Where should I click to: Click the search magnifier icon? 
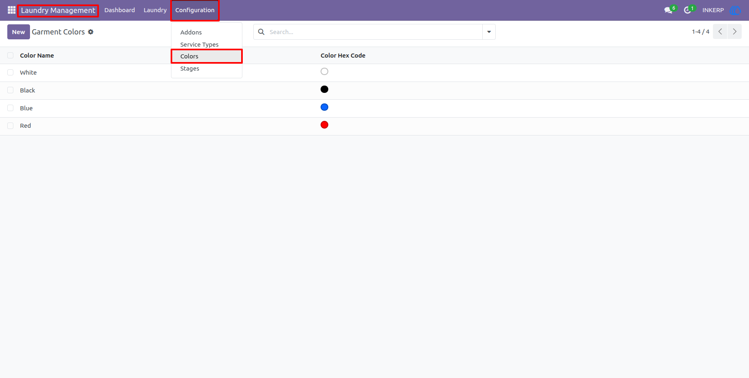tap(261, 32)
